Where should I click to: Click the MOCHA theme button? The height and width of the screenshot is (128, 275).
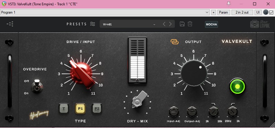[211, 24]
